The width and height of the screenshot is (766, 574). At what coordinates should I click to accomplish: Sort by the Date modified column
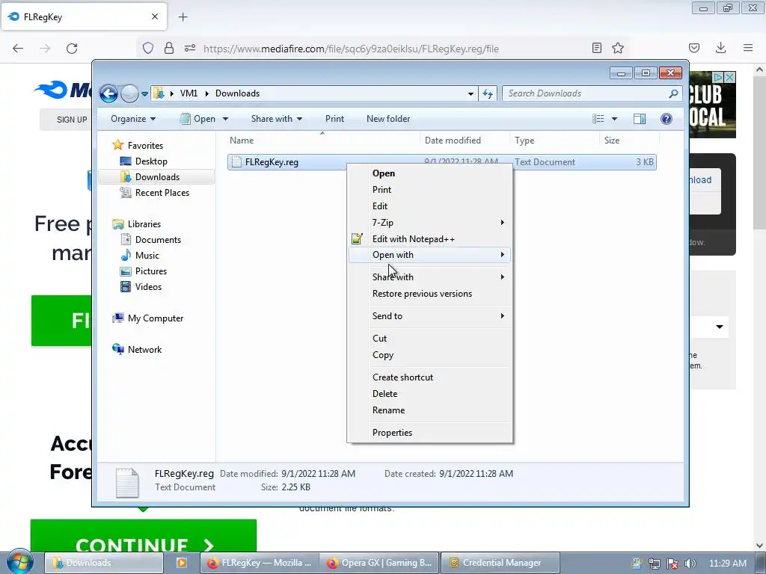coord(464,140)
